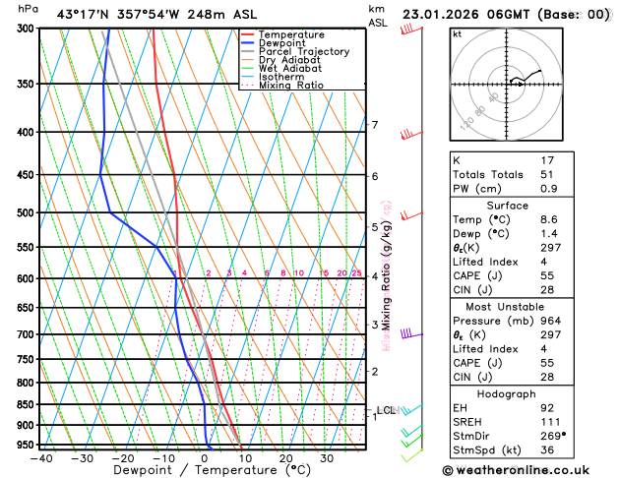Click the Most Unstable Lifted Index value
Viewport: 619px width, 478px height.
(544, 349)
